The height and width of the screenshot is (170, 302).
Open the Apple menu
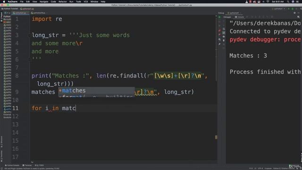tap(4, 1)
